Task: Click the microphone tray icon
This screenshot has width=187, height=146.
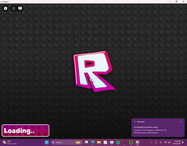Action: coord(161,142)
